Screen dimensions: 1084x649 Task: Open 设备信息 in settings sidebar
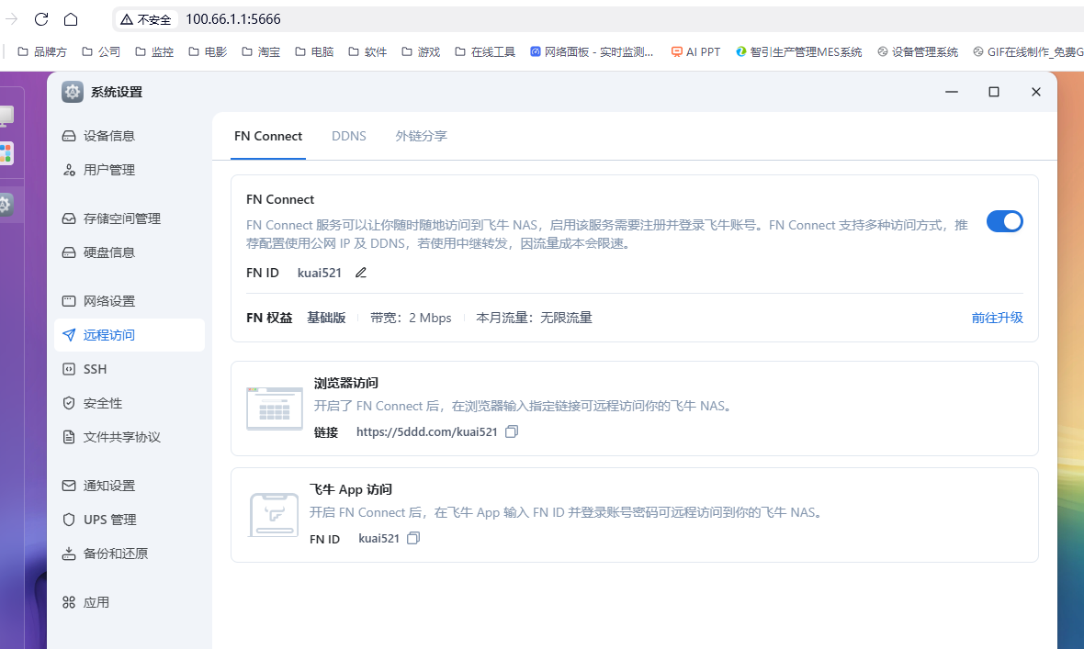click(x=130, y=136)
